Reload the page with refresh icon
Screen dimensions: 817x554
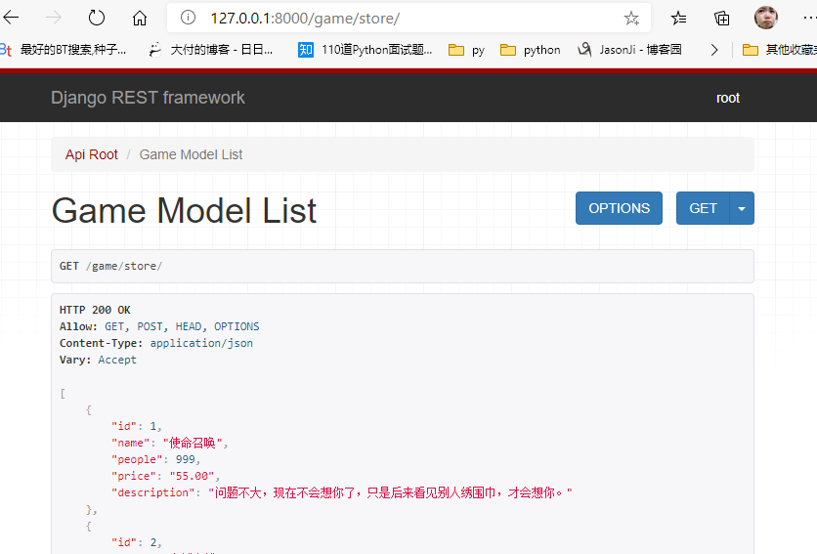[x=97, y=18]
